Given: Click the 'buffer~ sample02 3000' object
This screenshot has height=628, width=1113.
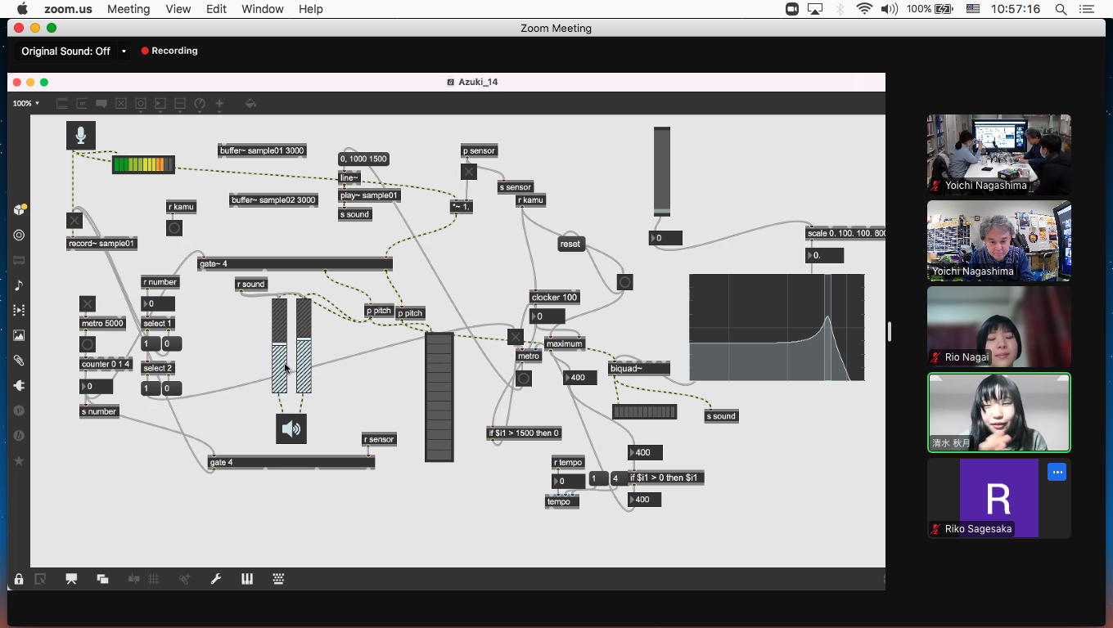Looking at the screenshot, I should 273,200.
